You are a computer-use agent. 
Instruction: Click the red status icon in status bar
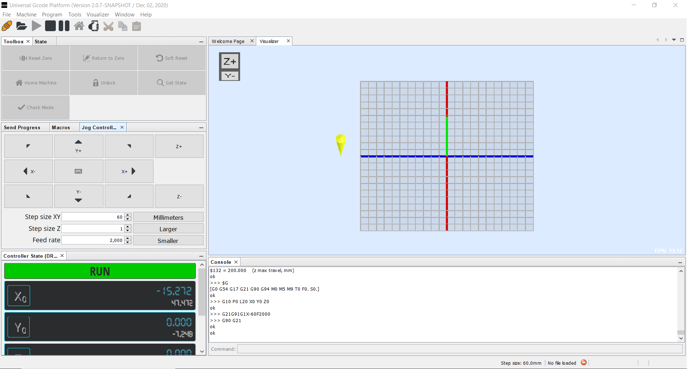[584, 363]
